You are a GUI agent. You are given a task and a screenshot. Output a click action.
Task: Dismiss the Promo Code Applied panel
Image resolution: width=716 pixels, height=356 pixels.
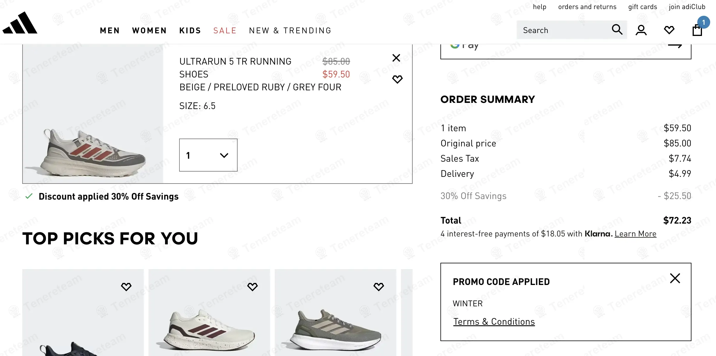(x=675, y=279)
